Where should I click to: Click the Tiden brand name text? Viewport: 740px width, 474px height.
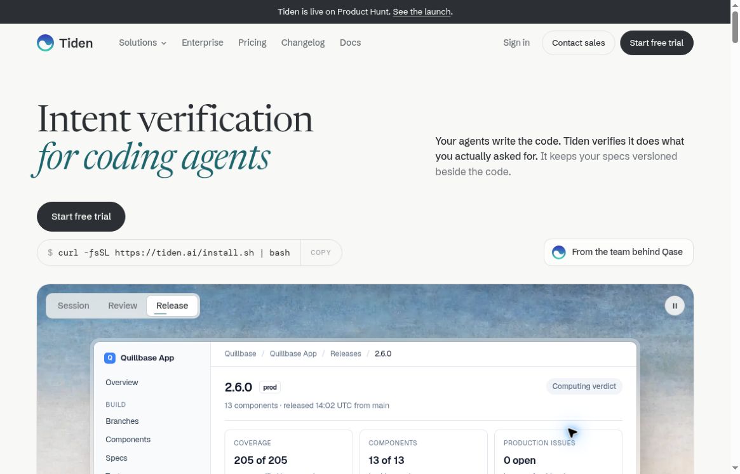click(x=76, y=43)
